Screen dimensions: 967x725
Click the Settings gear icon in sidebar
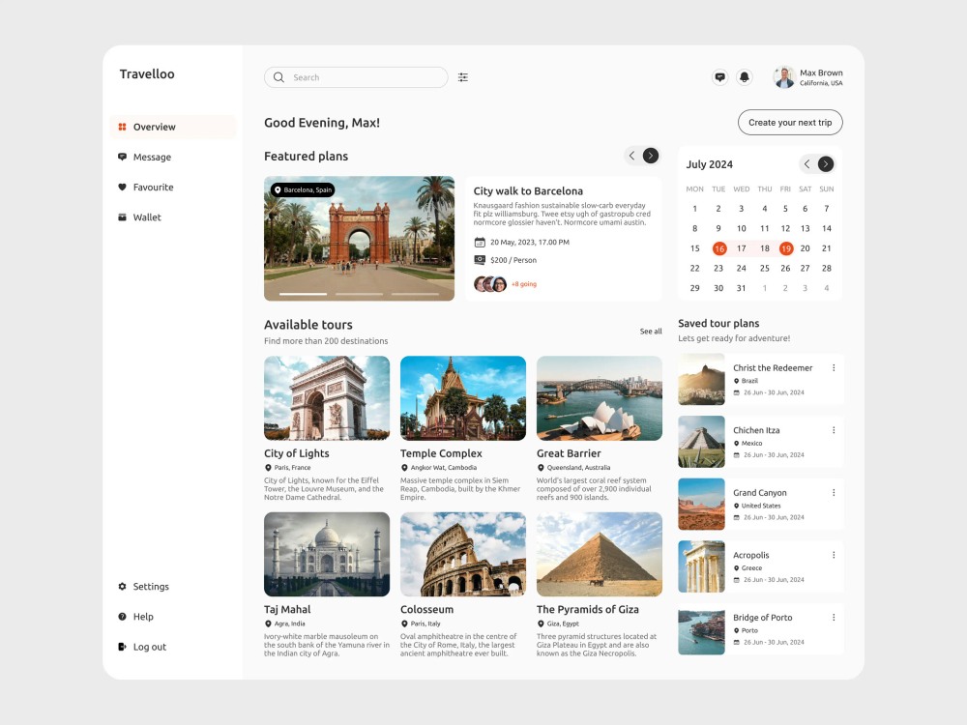pos(122,587)
